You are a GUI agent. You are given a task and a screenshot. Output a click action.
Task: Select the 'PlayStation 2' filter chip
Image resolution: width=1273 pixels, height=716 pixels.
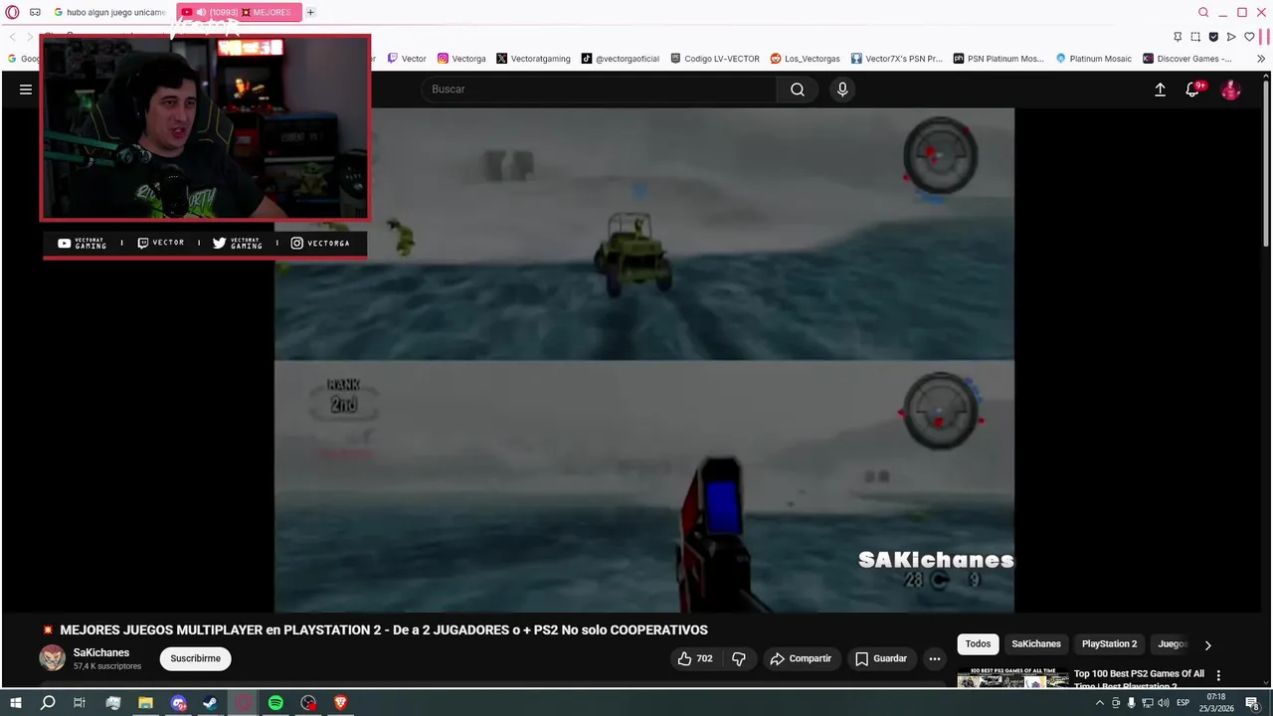tap(1109, 643)
